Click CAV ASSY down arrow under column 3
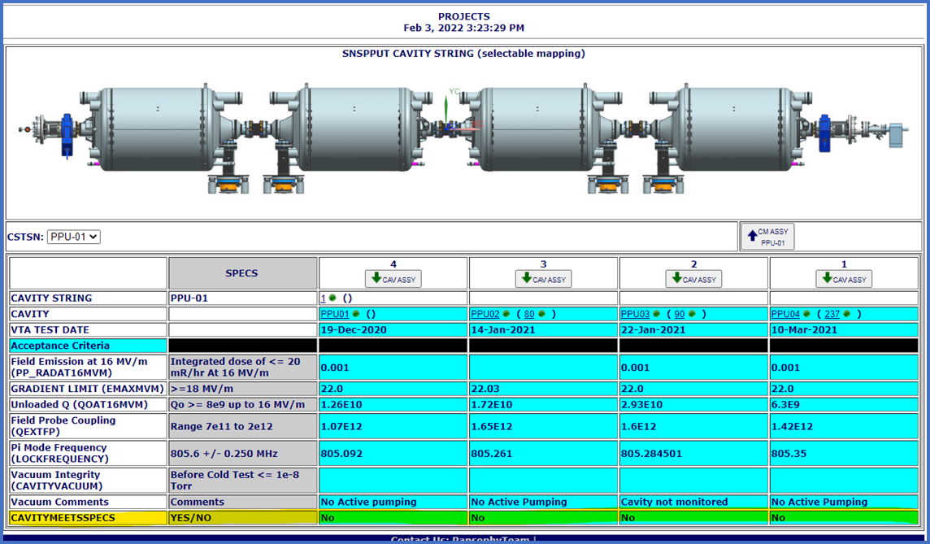The height and width of the screenshot is (544, 930). [x=543, y=279]
